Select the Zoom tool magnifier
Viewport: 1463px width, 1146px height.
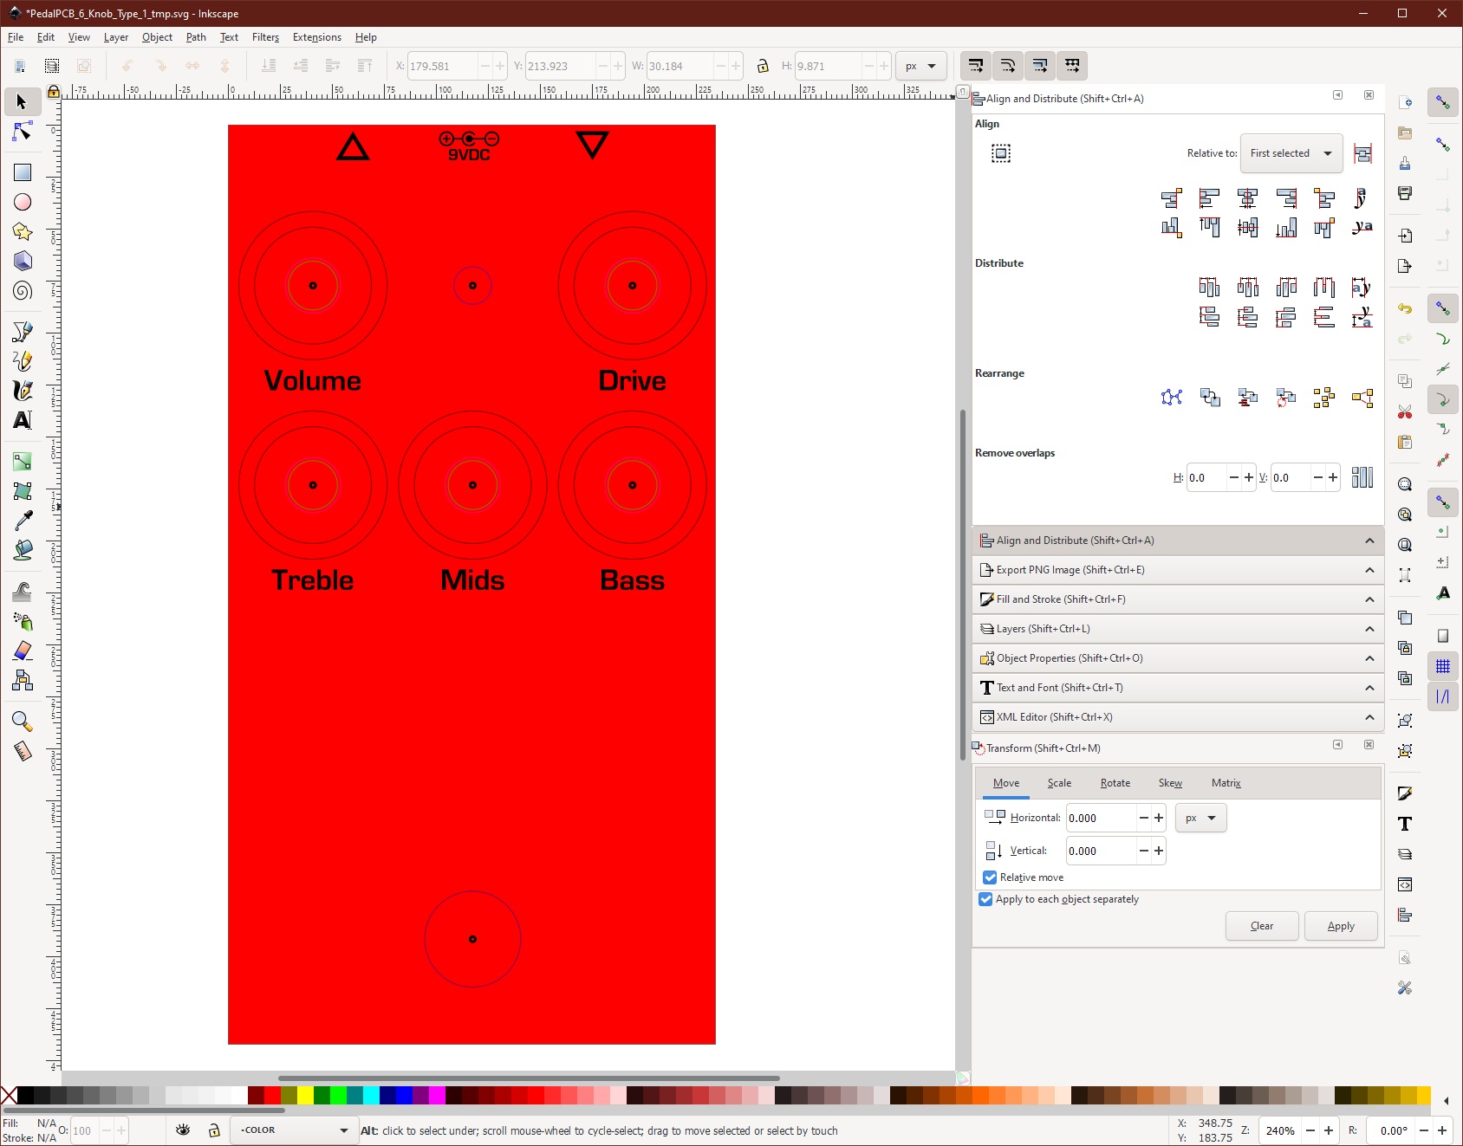click(x=23, y=722)
